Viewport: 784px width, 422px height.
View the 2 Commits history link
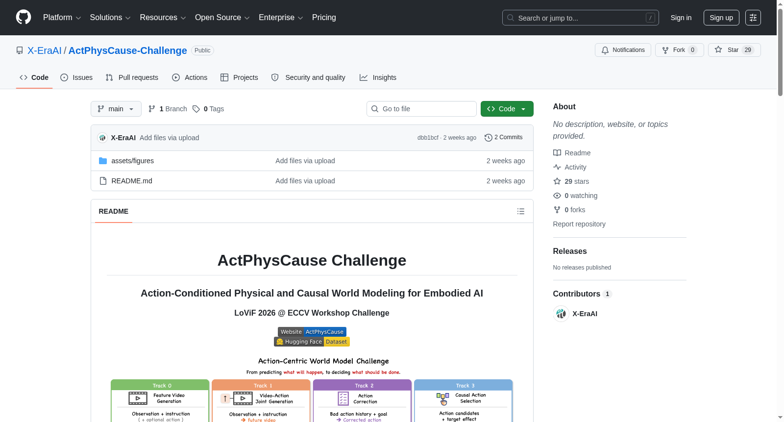point(503,138)
